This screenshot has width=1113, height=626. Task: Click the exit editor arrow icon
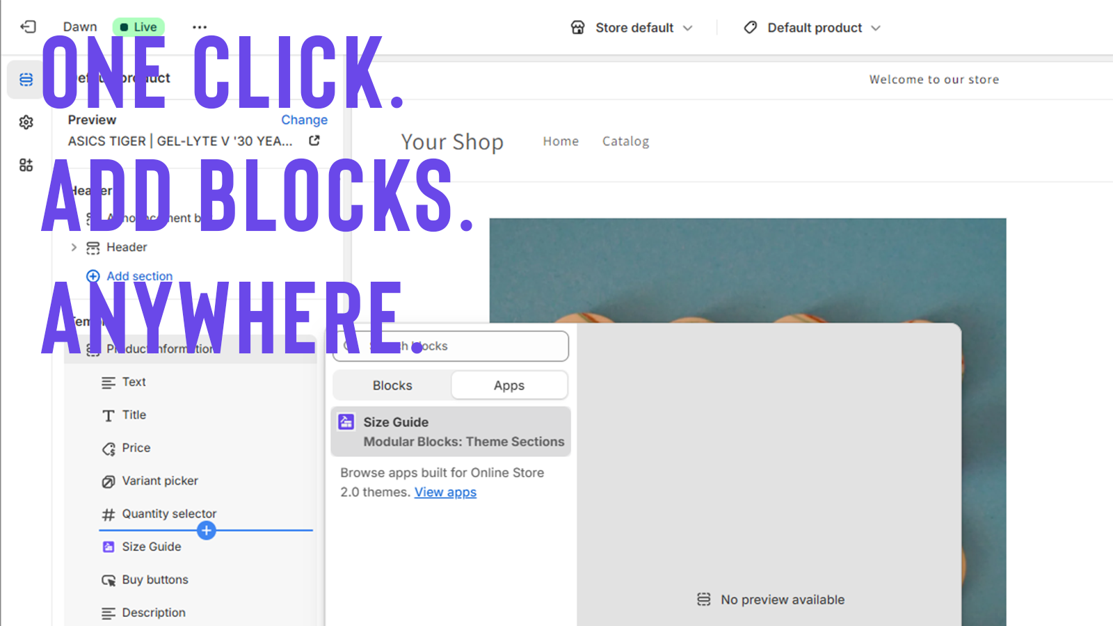28,26
